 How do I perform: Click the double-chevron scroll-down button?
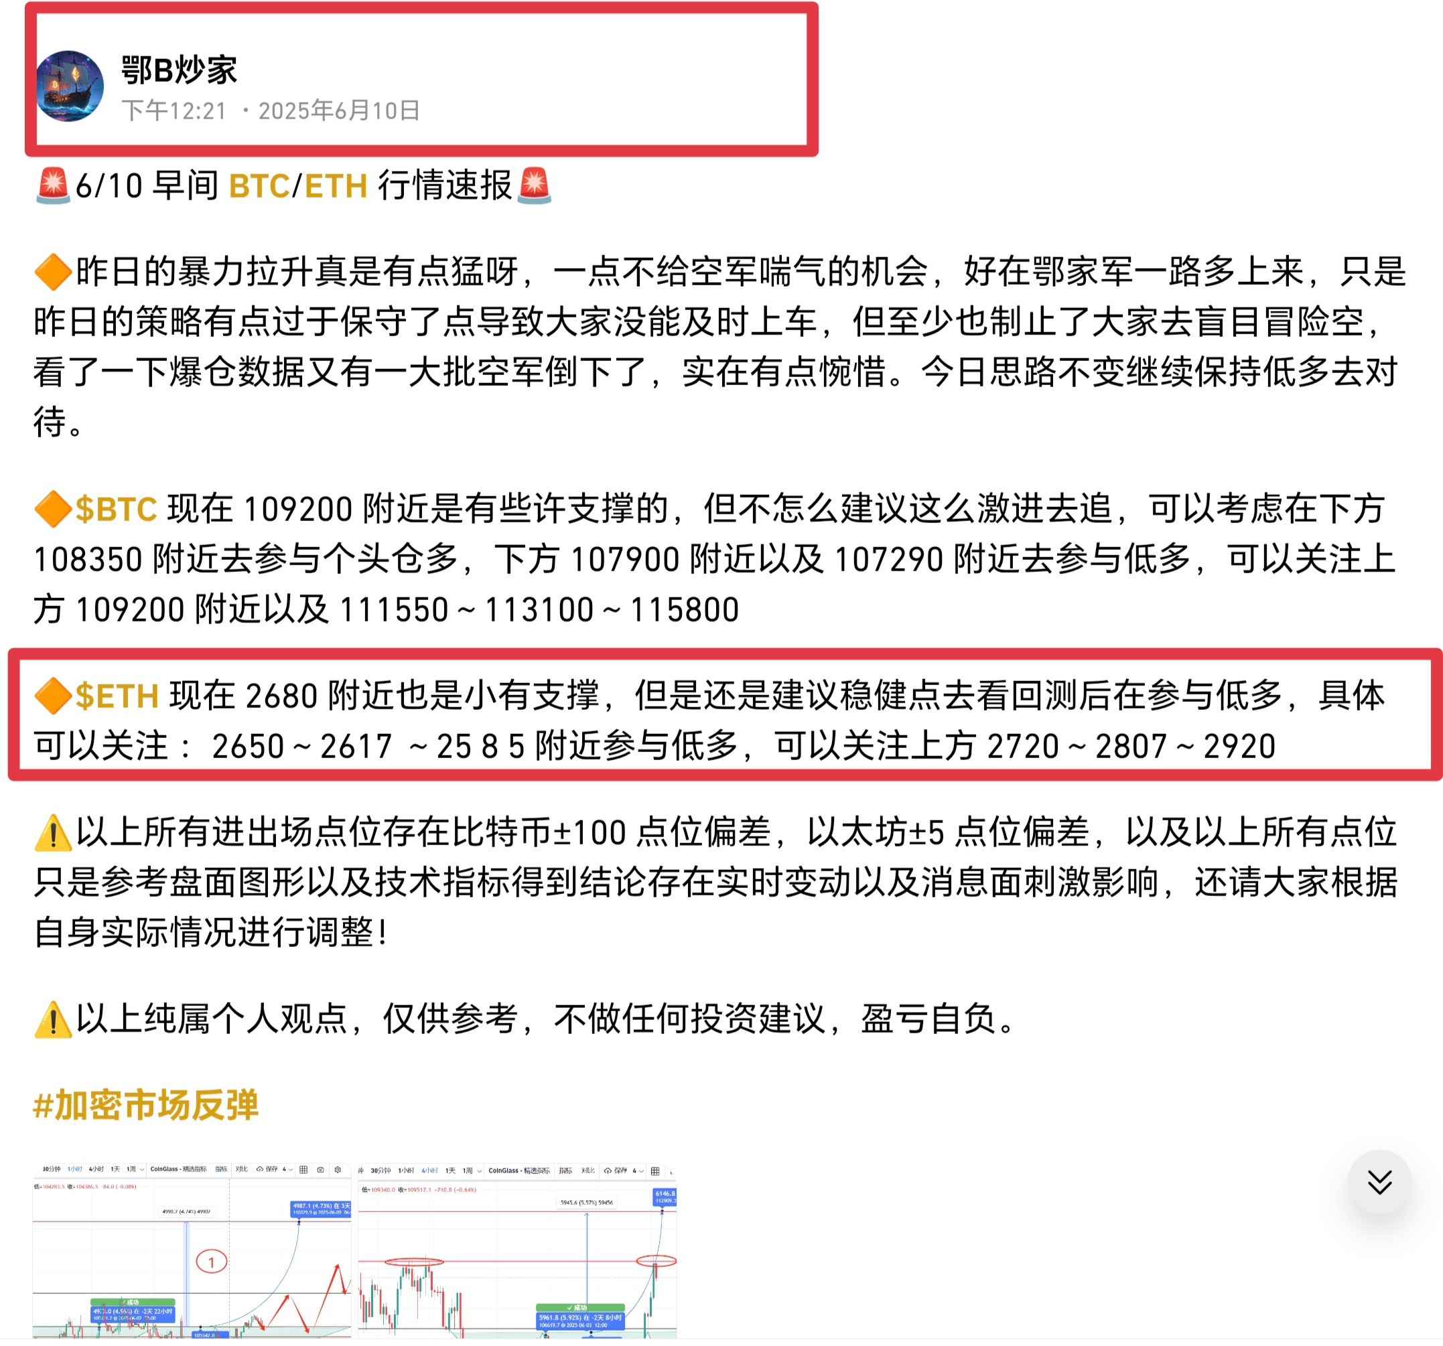tap(1380, 1182)
